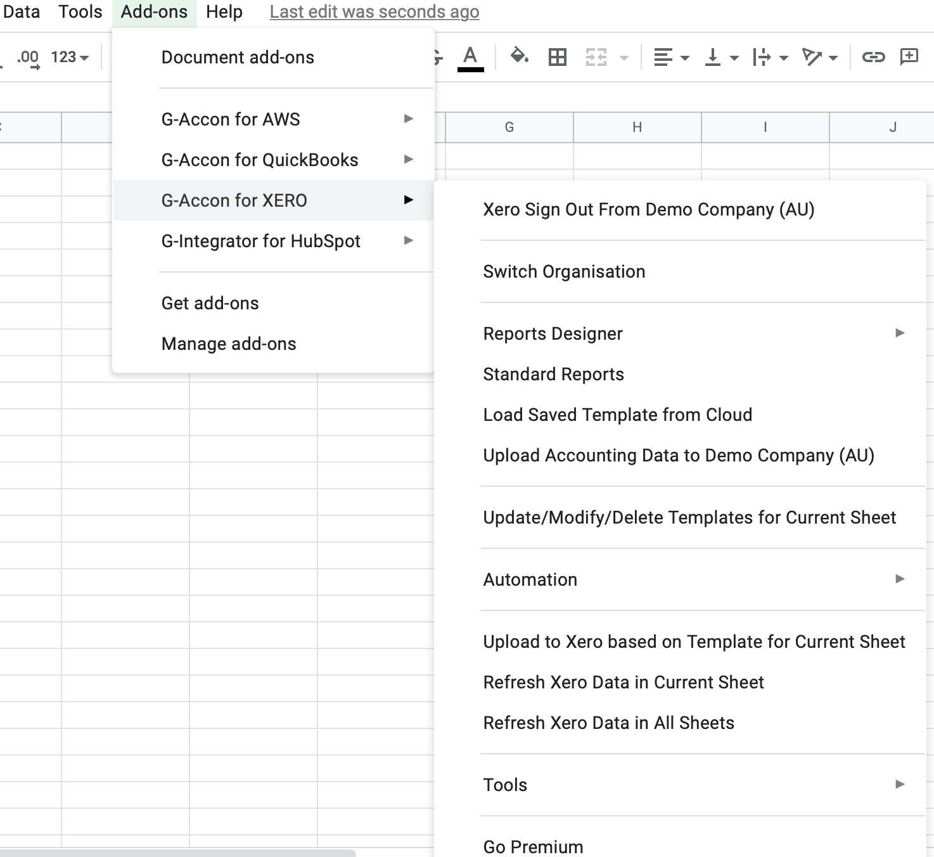Image resolution: width=934 pixels, height=857 pixels.
Task: Expand G-Integrator for HubSpot submenu
Action: click(x=273, y=241)
